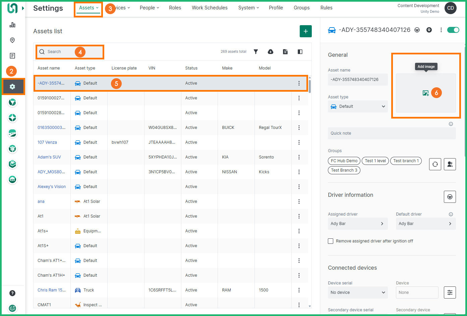Open the dashboard bar chart sidebar icon
Viewport: 467px width, 316px height.
(x=12, y=25)
